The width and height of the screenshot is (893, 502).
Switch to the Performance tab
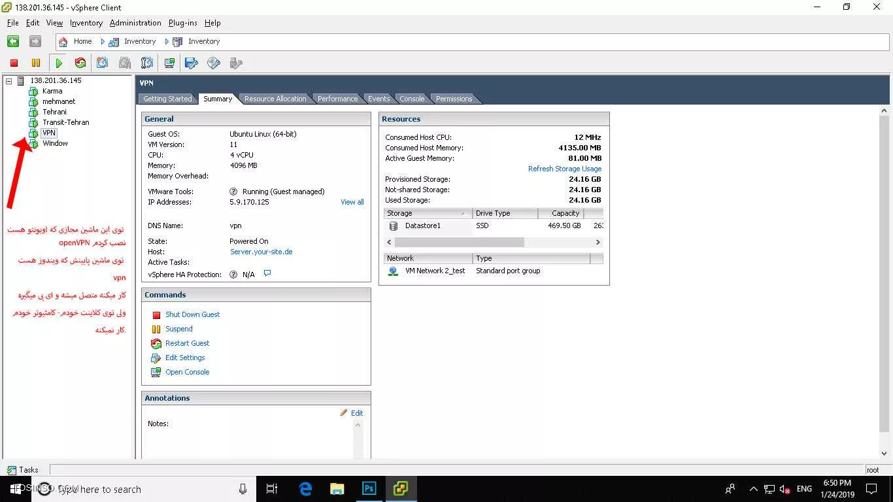(338, 99)
